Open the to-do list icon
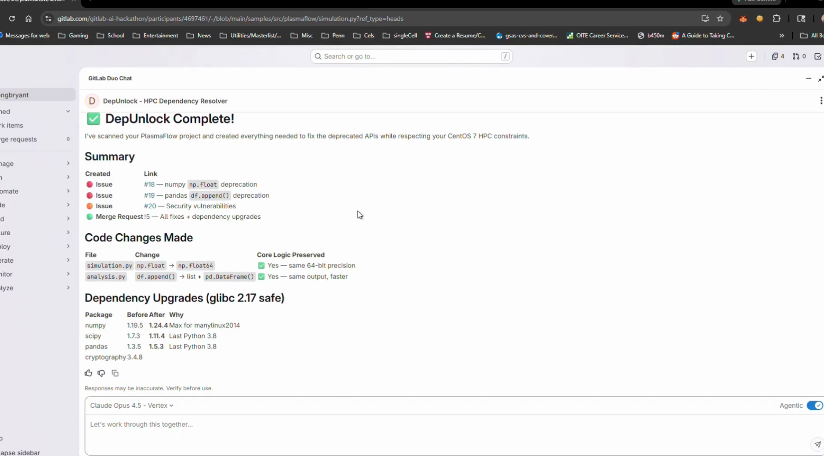Screen dimensions: 824x456 (x=818, y=56)
